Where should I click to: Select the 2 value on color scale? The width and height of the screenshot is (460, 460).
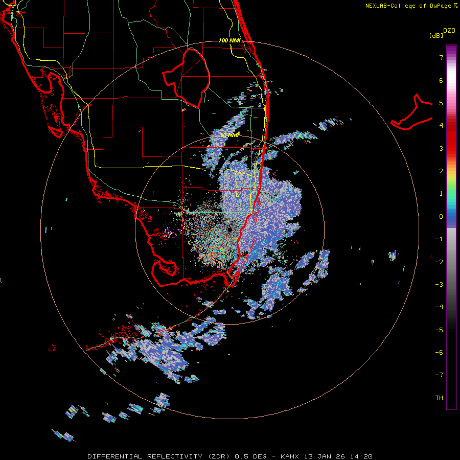point(441,171)
